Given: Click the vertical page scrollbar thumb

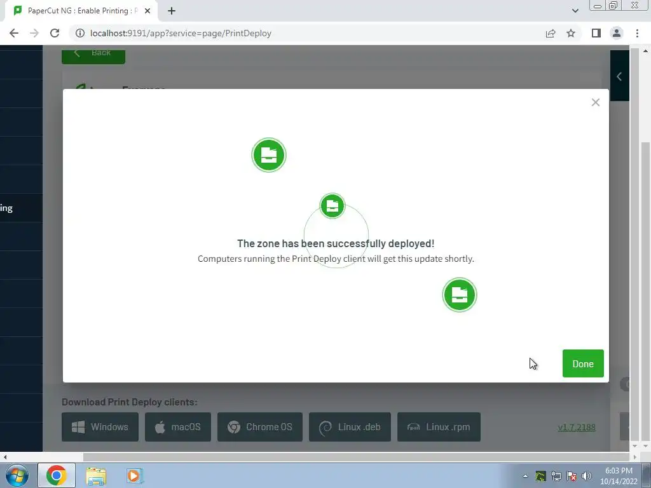Looking at the screenshot, I should pyautogui.click(x=646, y=290).
